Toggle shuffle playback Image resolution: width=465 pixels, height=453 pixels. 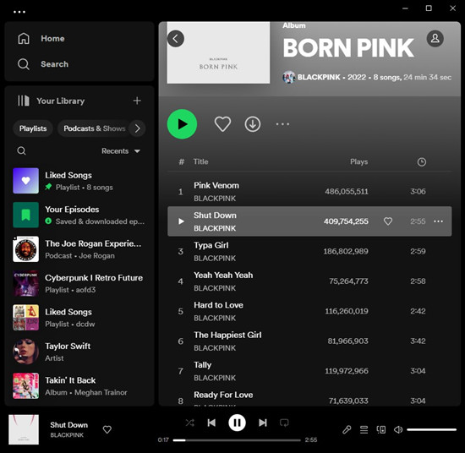tap(189, 423)
